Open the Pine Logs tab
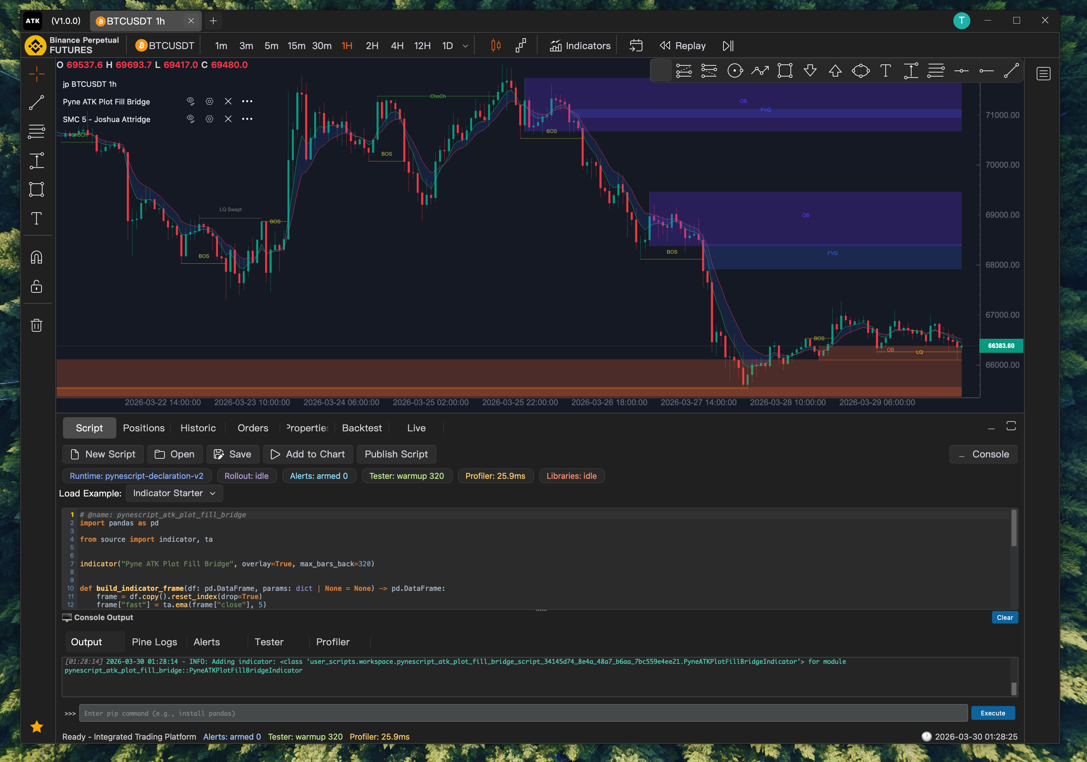The image size is (1087, 762). tap(154, 642)
